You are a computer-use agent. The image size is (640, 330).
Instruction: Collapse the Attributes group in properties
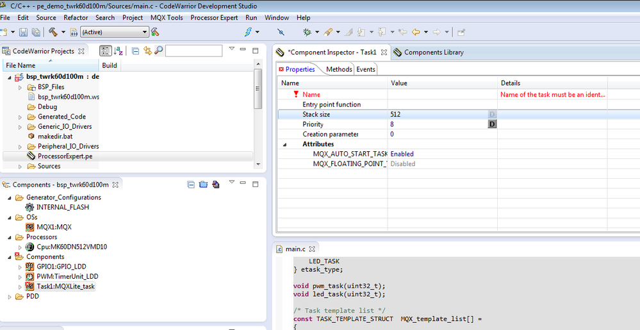click(286, 144)
